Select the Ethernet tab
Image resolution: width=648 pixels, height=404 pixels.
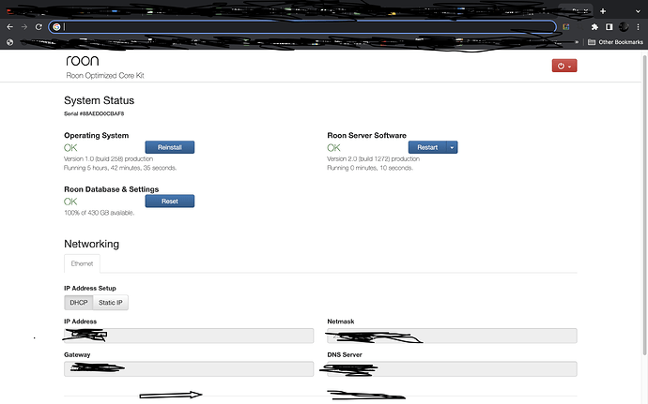tap(82, 263)
